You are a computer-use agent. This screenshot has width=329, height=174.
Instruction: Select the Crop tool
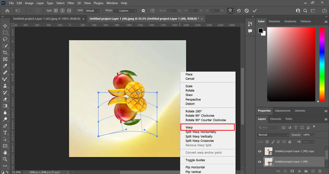[x=5, y=53]
